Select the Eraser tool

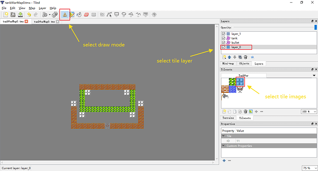86,15
